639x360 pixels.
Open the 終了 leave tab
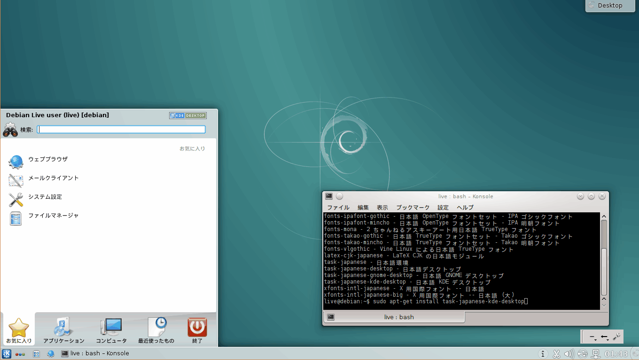point(197,330)
